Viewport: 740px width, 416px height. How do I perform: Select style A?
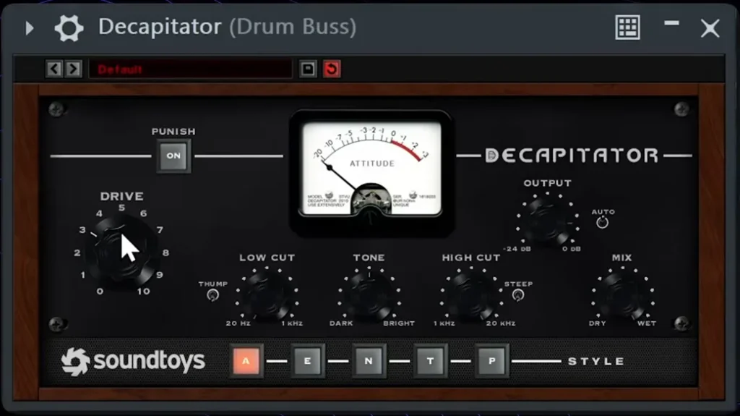[246, 361]
